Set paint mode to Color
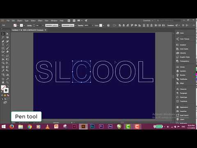Screen dimensions: 197x148 pyautogui.click(x=2, y=95)
